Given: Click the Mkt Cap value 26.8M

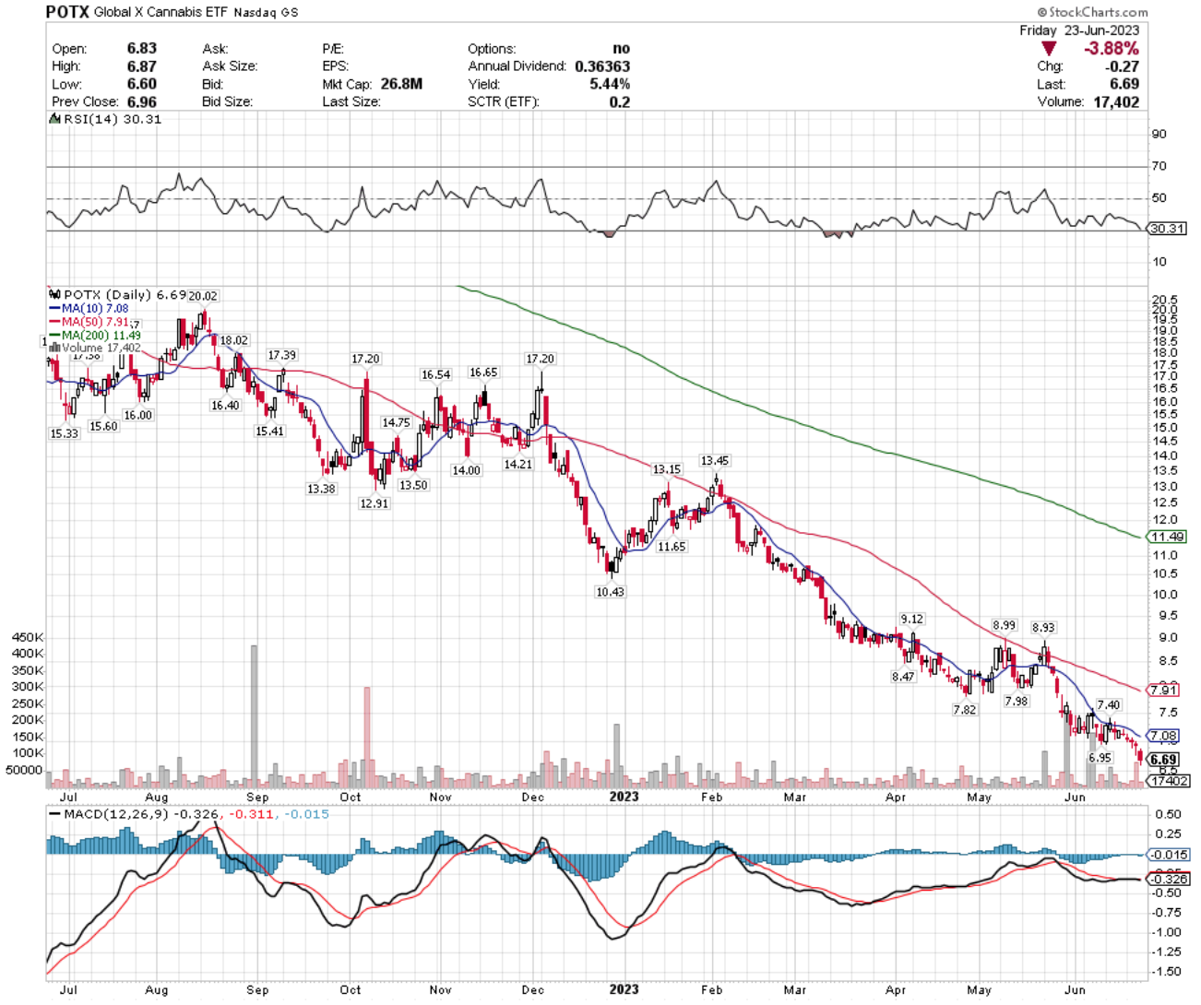Looking at the screenshot, I should (401, 84).
